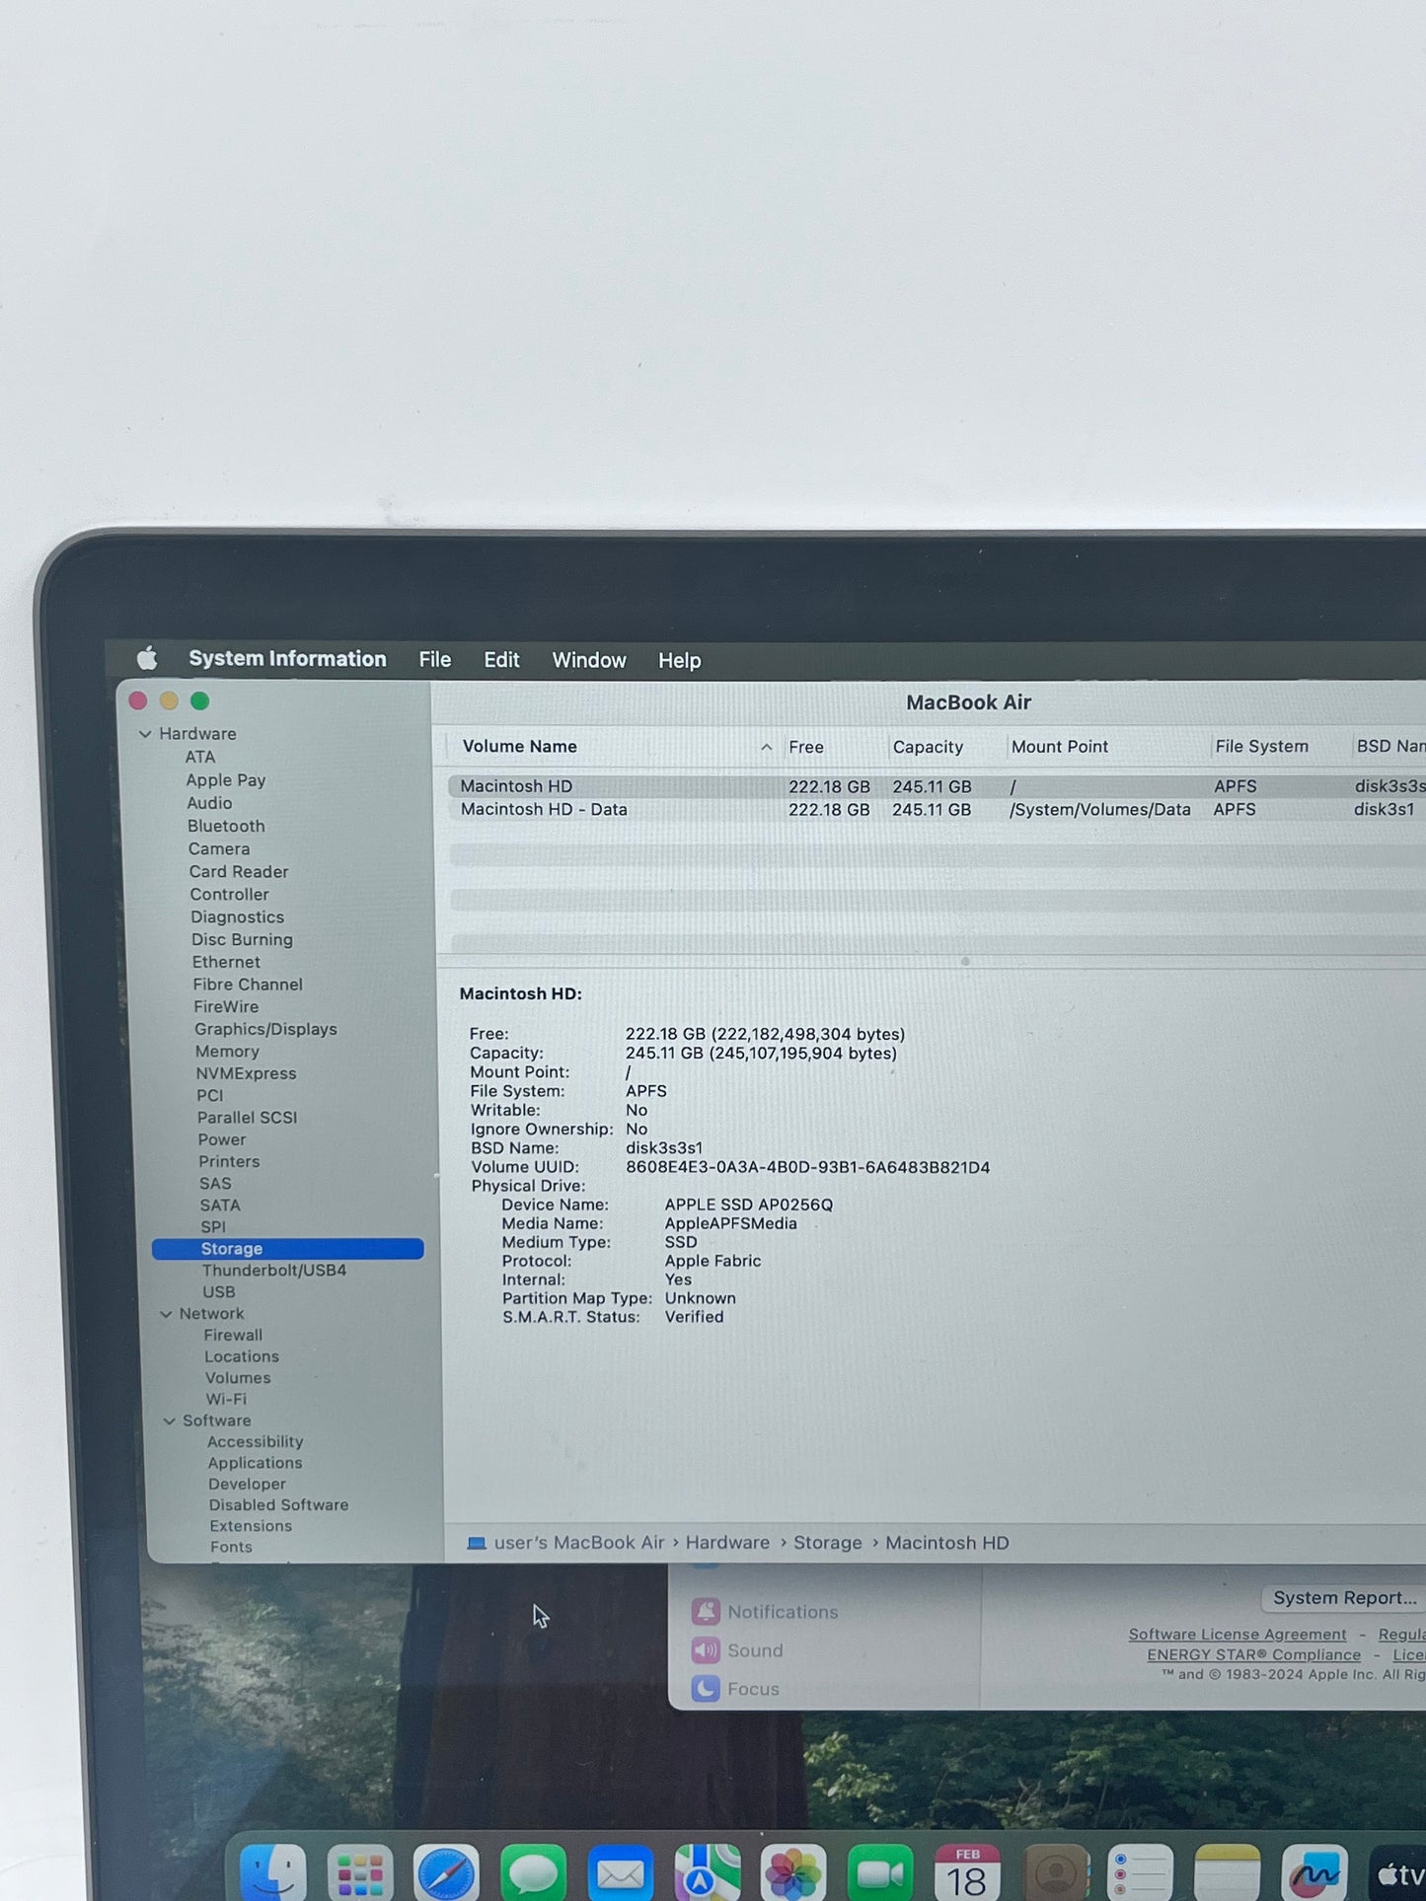Click Device Name value APPLE SSD AP0256Q
The image size is (1426, 1901).
(x=748, y=1205)
